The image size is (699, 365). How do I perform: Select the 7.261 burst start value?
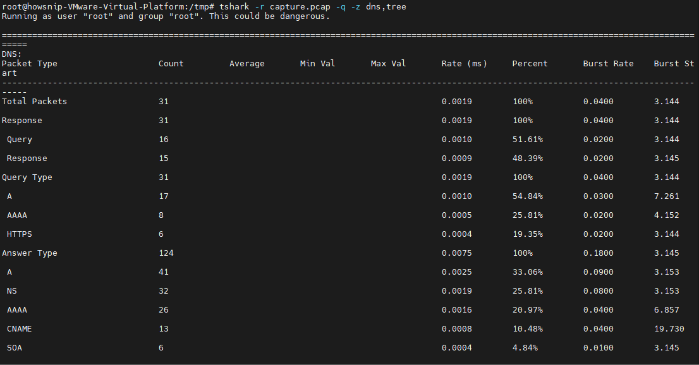(x=667, y=196)
